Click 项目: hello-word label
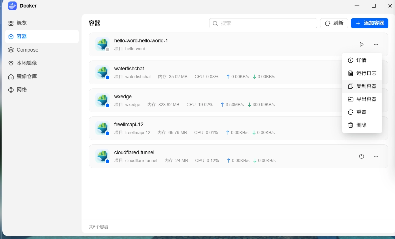Viewport: 395px width, 239px height. 130,49
